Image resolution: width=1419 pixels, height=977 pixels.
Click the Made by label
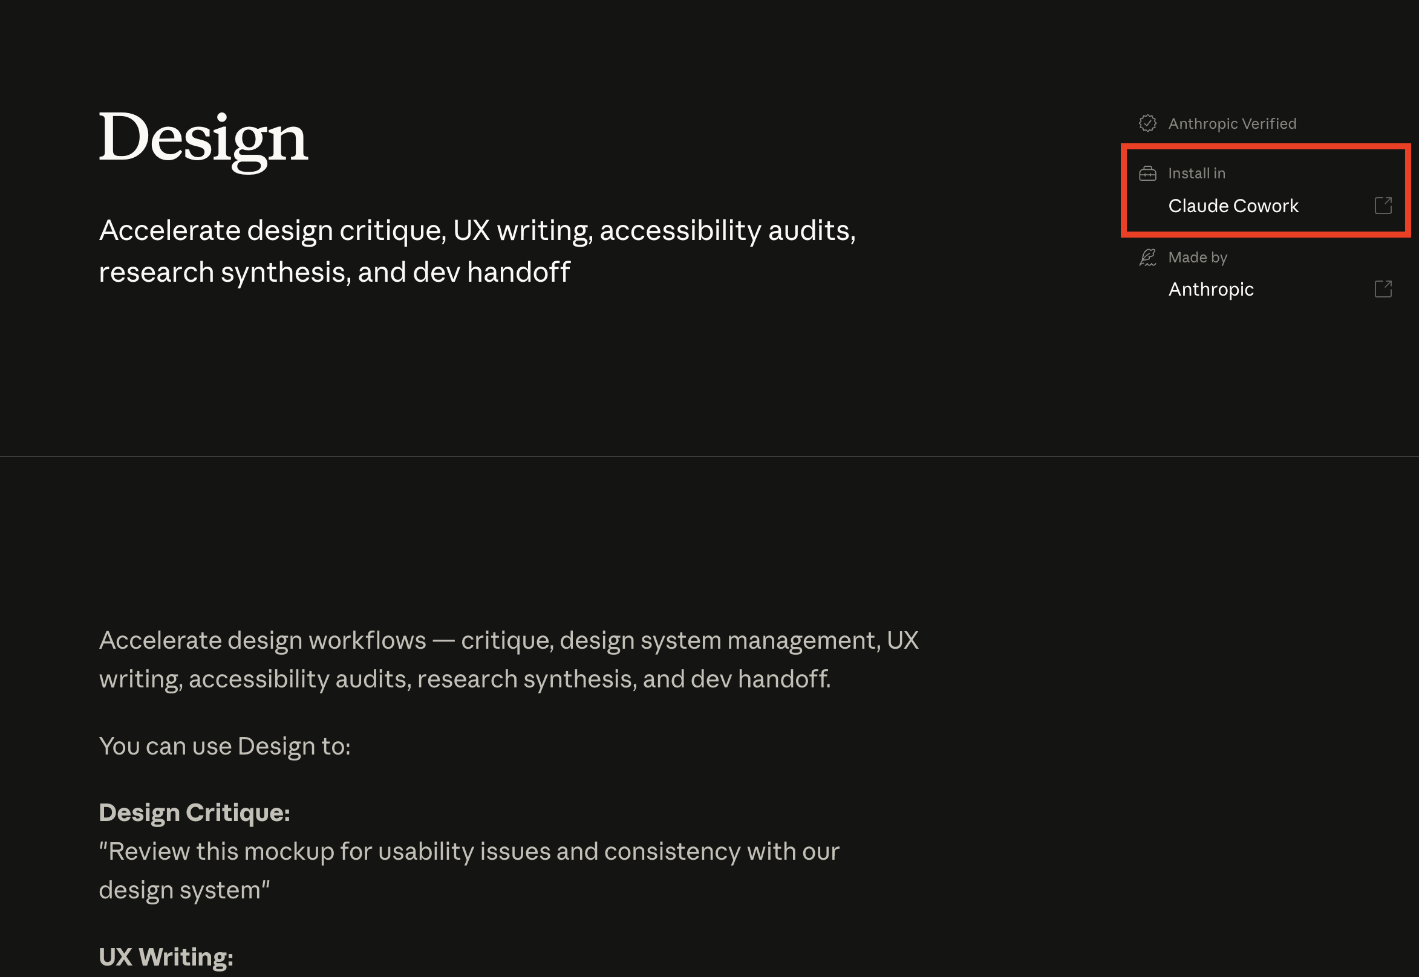pos(1197,258)
